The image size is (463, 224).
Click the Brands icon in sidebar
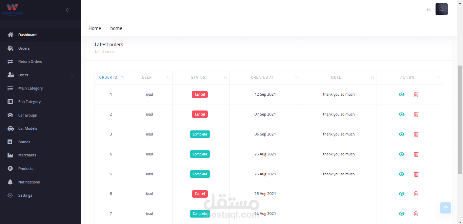10,142
